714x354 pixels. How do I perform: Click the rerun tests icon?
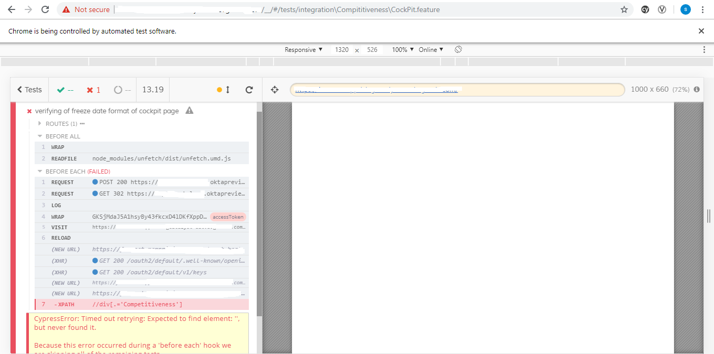pos(249,89)
